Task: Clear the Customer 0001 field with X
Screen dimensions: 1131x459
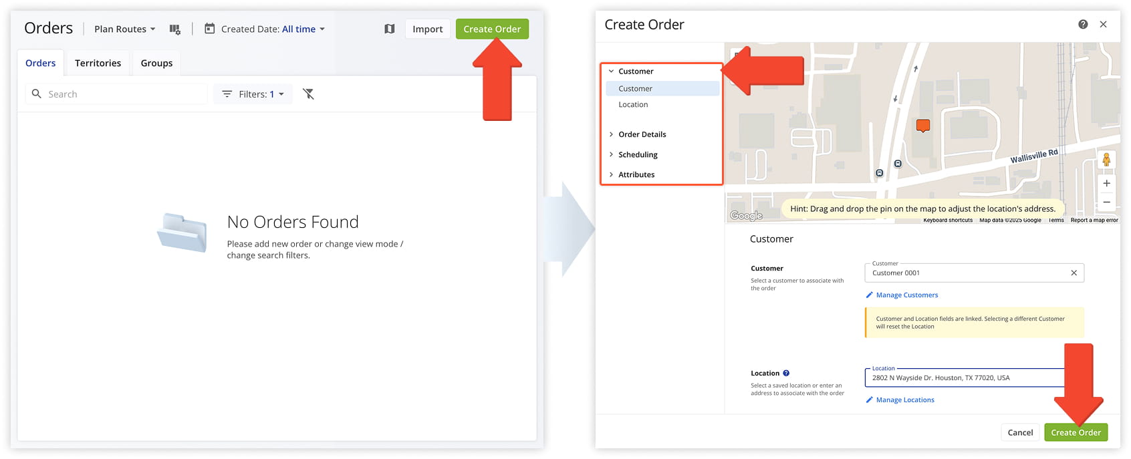Action: 1074,273
